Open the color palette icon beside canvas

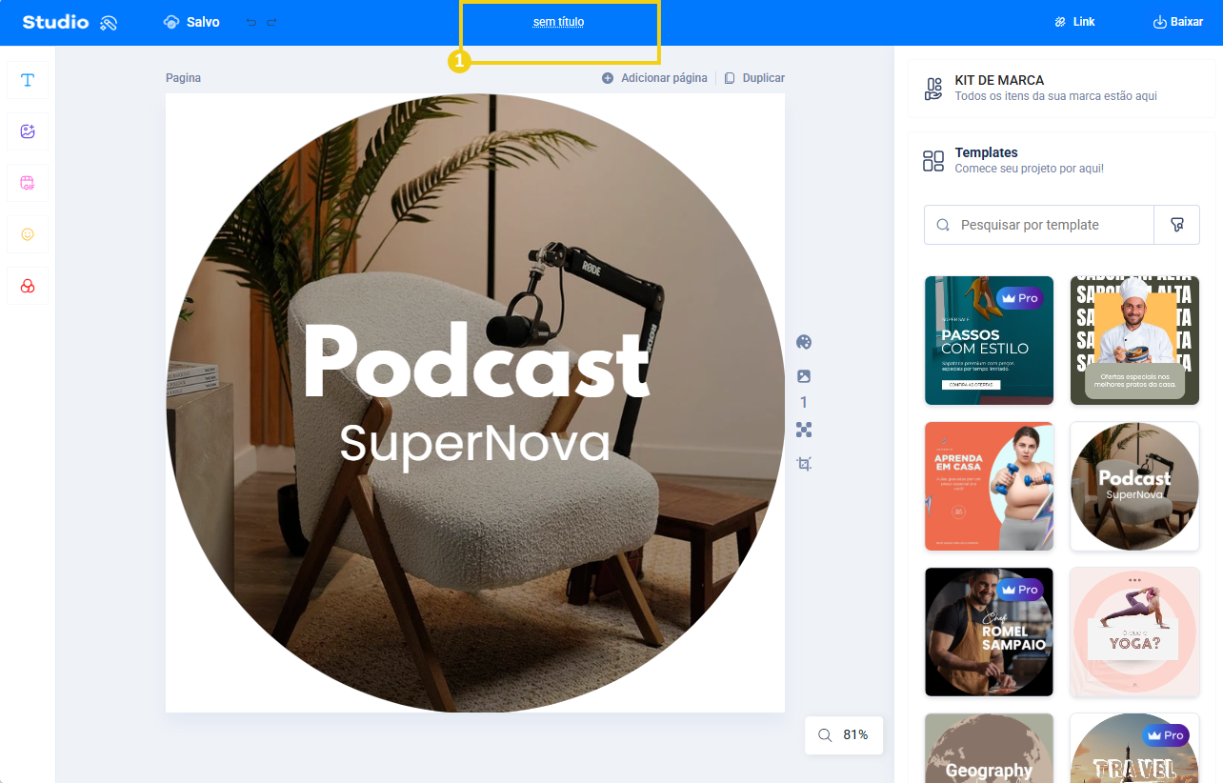[804, 342]
